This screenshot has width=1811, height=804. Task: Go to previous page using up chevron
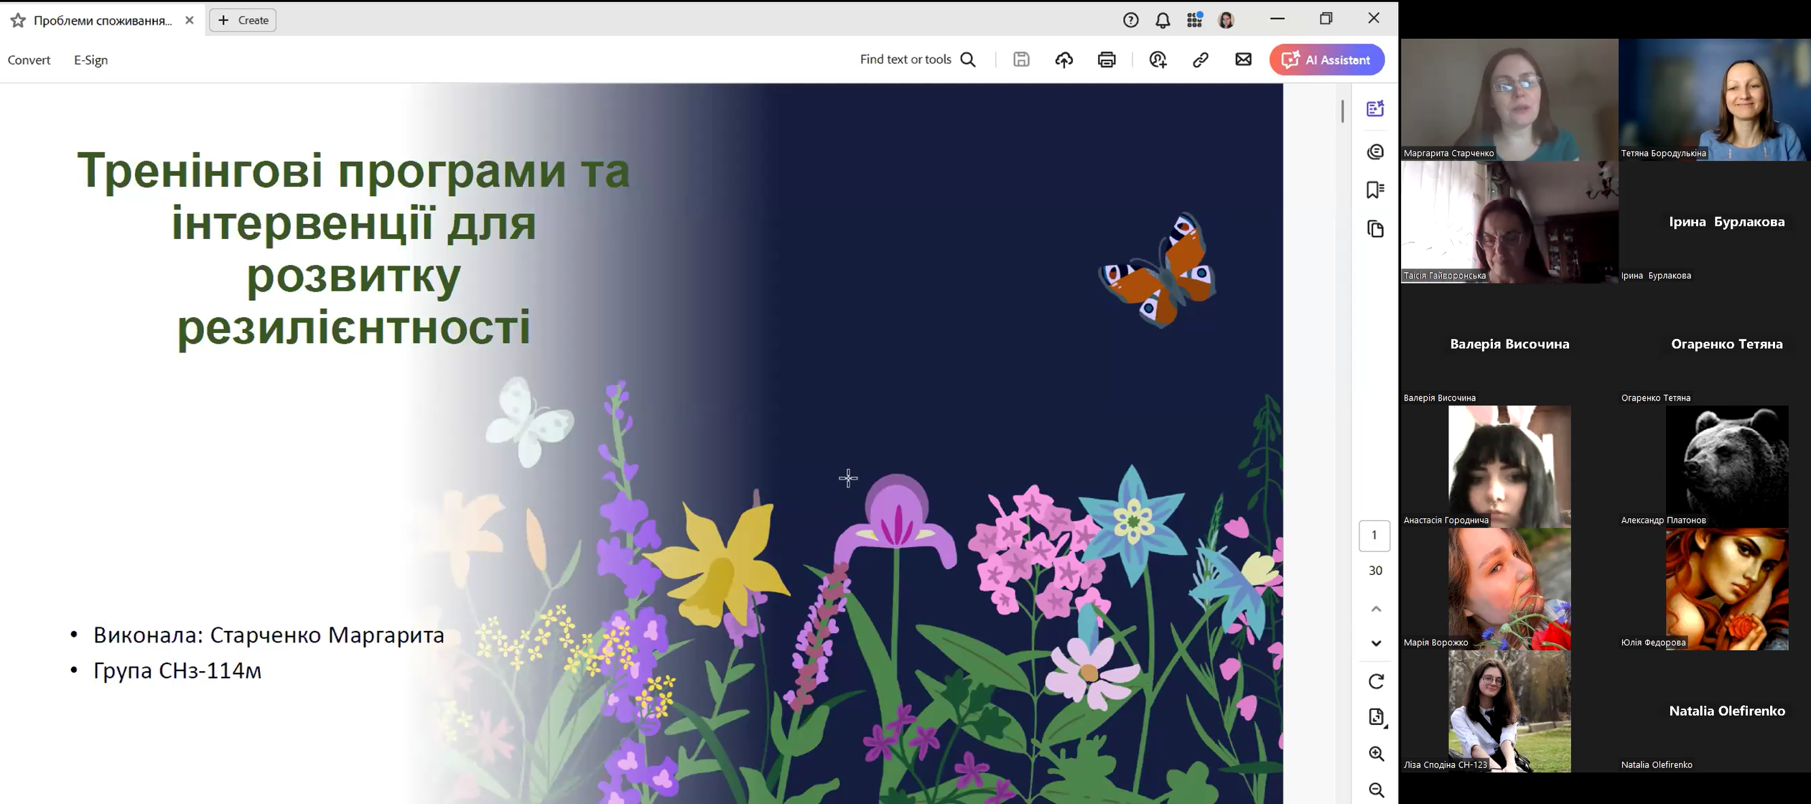(1376, 609)
